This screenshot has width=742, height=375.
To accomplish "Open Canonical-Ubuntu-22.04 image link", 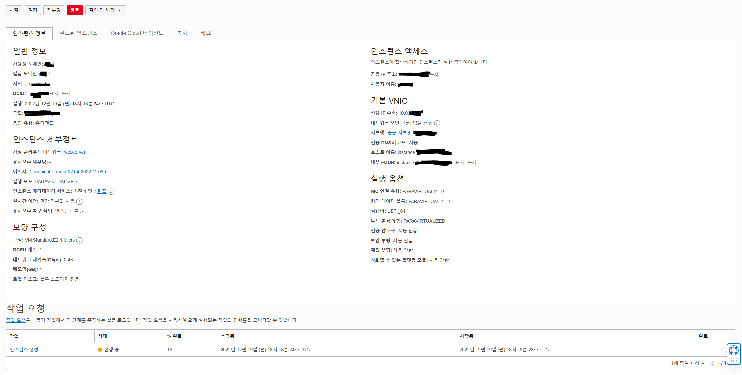I will point(68,172).
